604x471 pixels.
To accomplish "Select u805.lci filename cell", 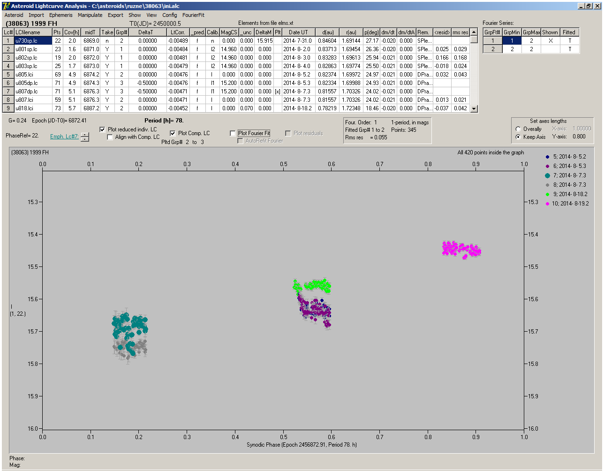I will [x=33, y=75].
